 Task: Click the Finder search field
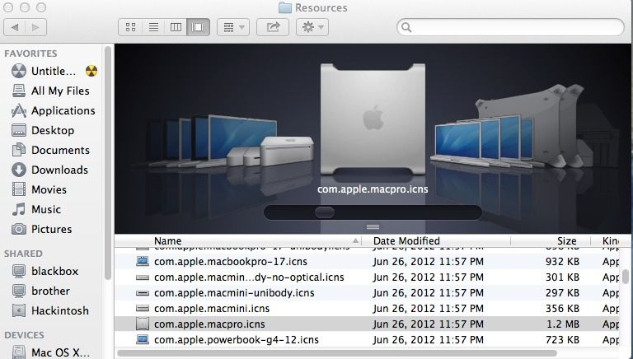[511, 27]
